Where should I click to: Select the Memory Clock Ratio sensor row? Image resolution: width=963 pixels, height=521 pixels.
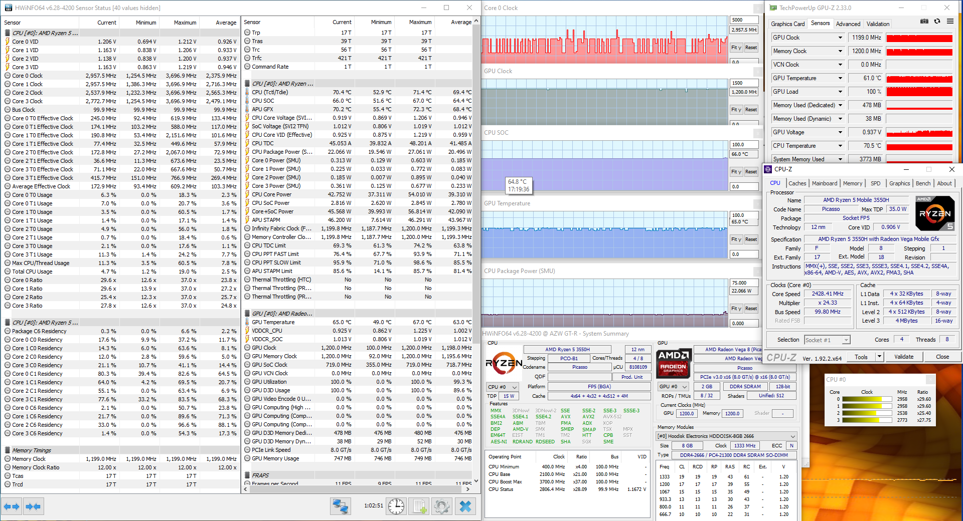click(x=120, y=467)
